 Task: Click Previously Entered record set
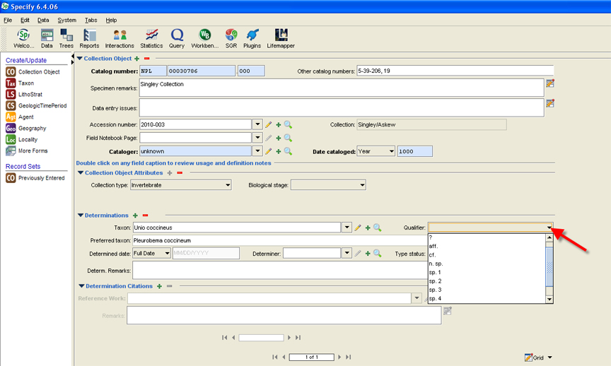tap(41, 178)
